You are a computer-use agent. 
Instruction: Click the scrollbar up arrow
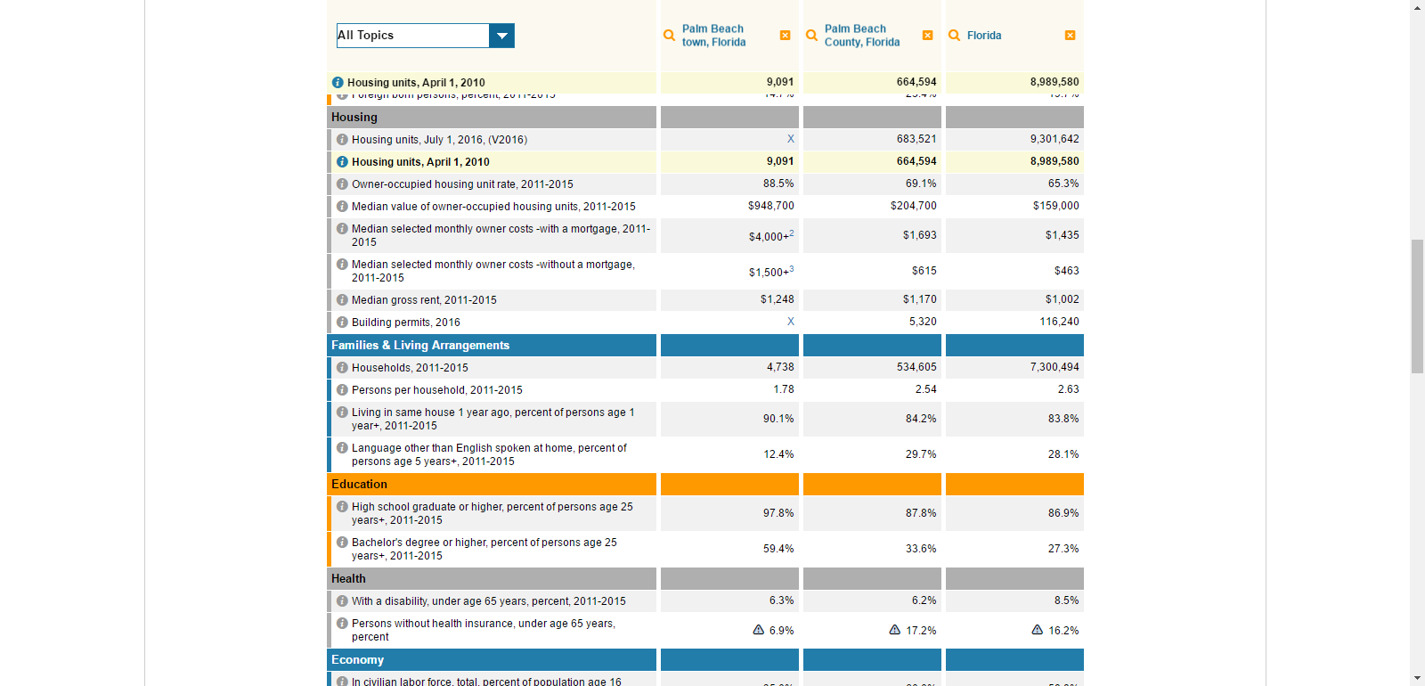[1417, 7]
